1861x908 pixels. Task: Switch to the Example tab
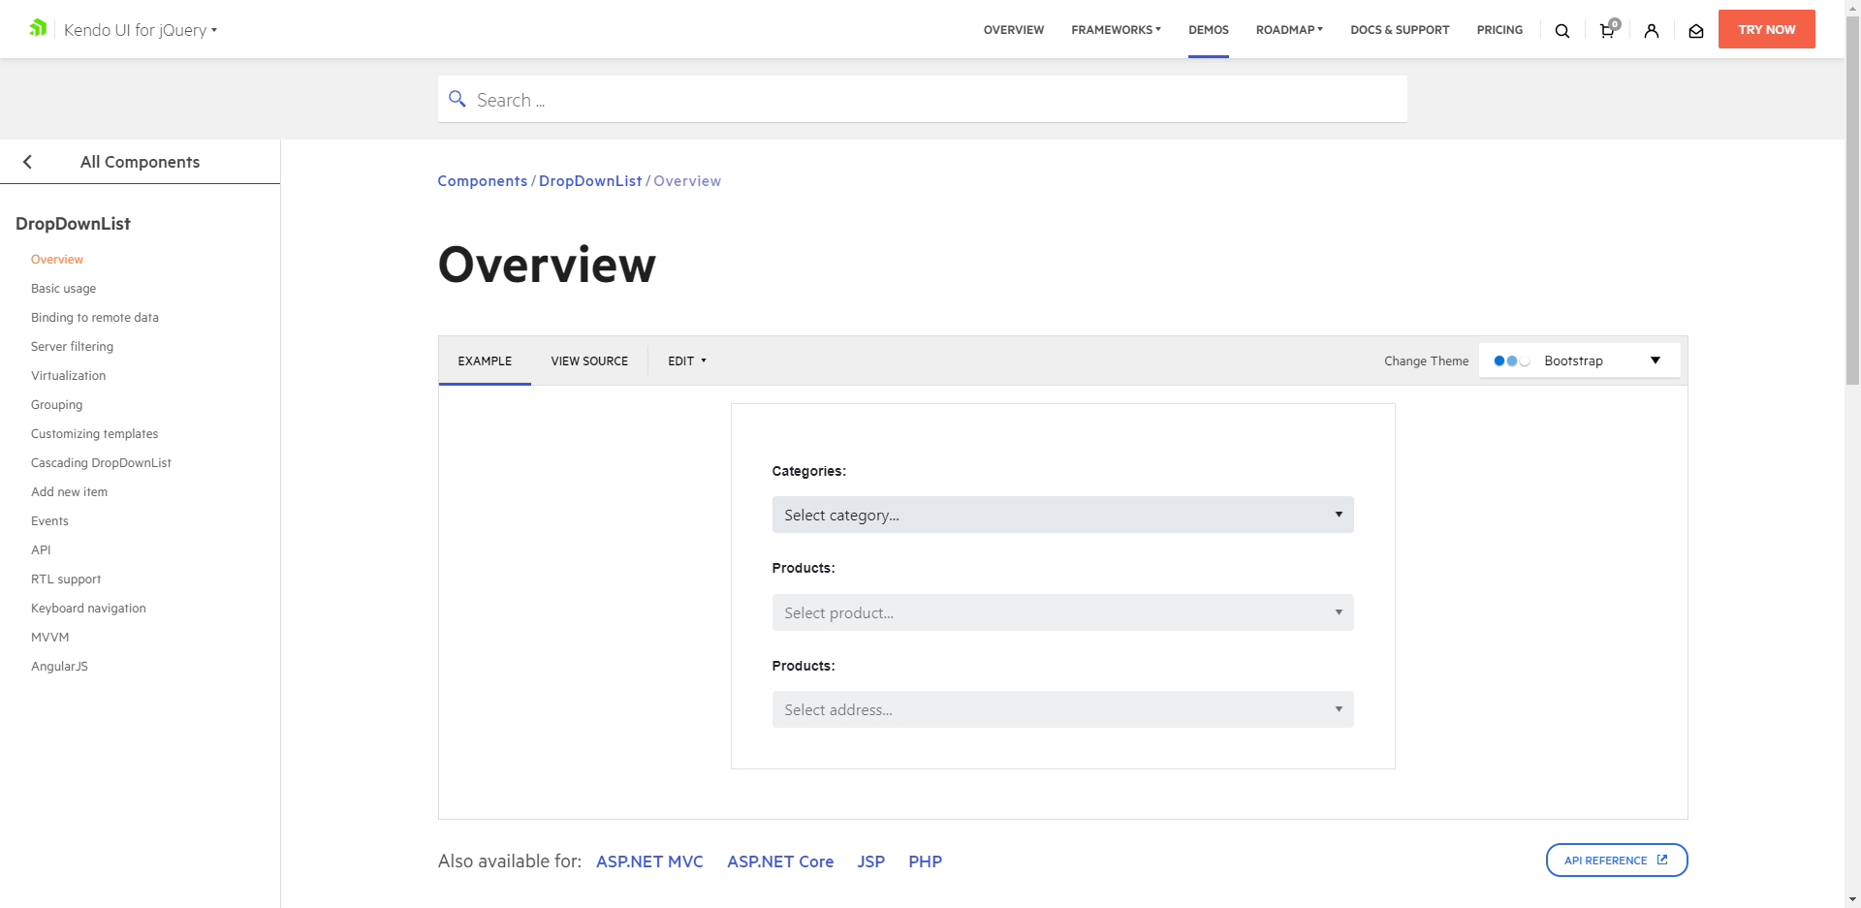485,360
